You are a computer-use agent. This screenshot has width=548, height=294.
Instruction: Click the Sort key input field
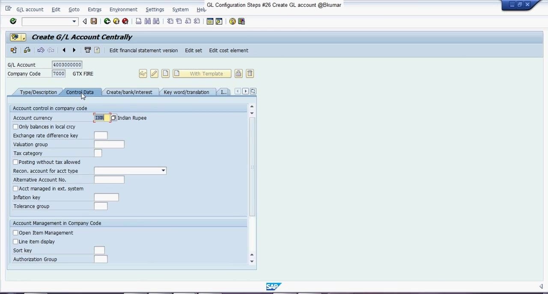99,251
